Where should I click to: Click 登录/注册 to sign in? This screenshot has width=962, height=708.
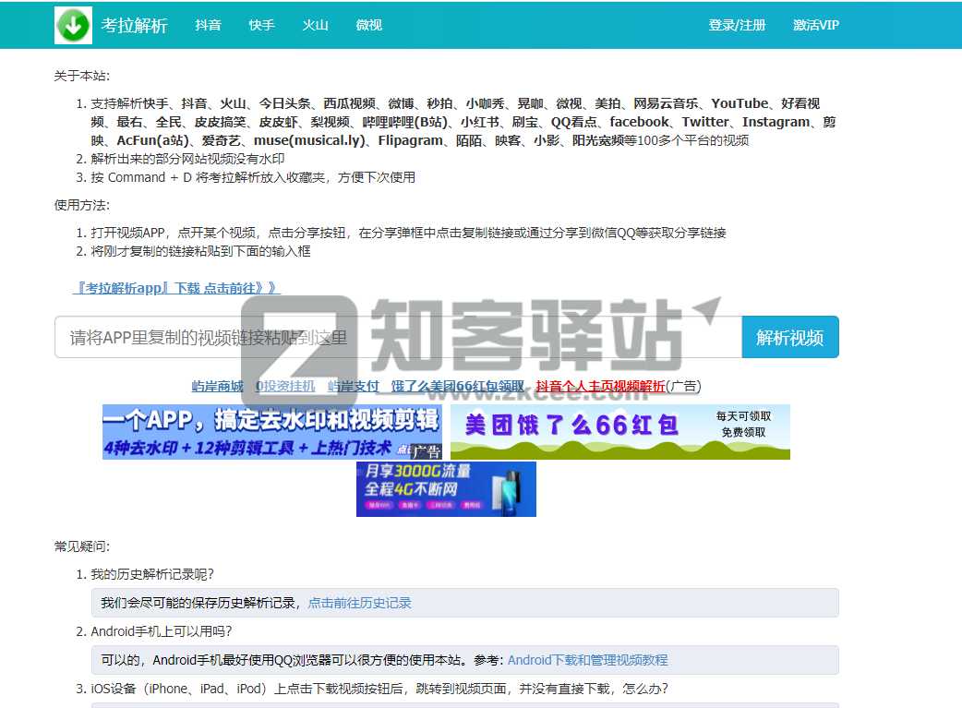pos(738,25)
